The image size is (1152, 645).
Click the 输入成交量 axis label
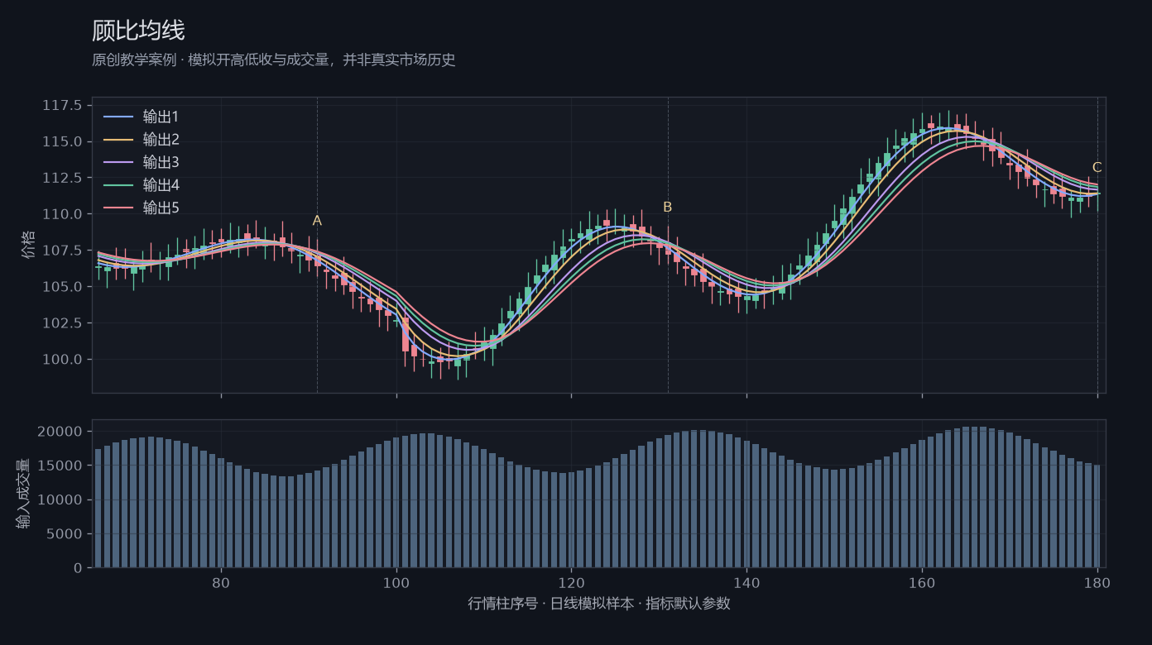(23, 494)
